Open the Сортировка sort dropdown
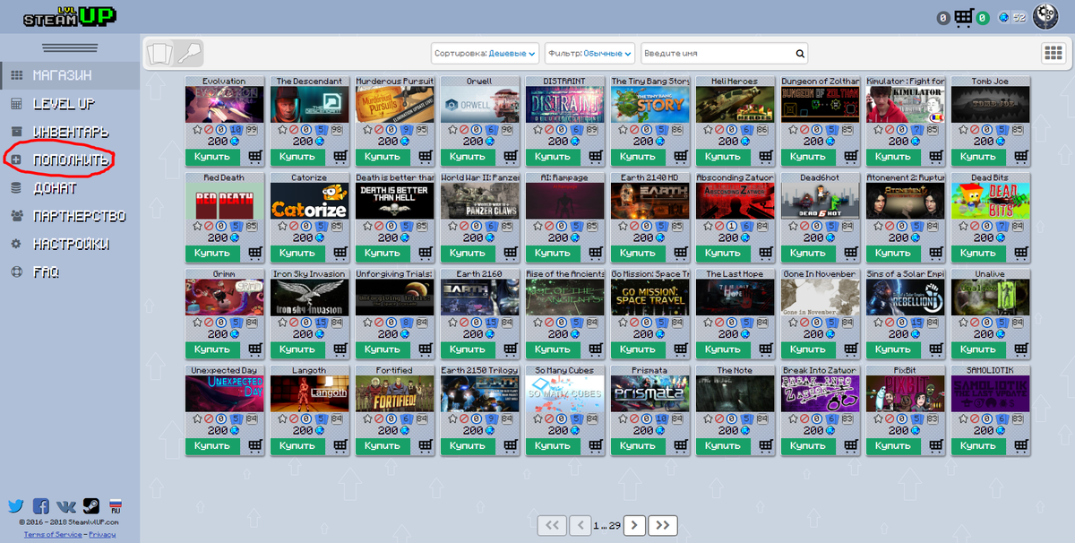The height and width of the screenshot is (543, 1075). click(x=486, y=54)
